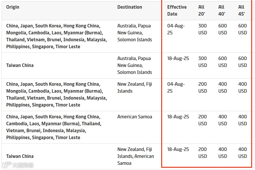Click first row's 600 USD All 45' rate
This screenshot has width=255, height=170.
(x=243, y=29)
